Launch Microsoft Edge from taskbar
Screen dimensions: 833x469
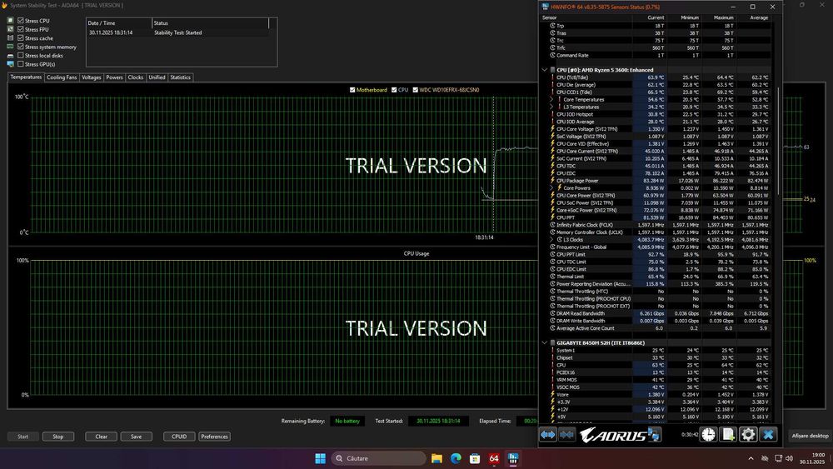point(456,458)
